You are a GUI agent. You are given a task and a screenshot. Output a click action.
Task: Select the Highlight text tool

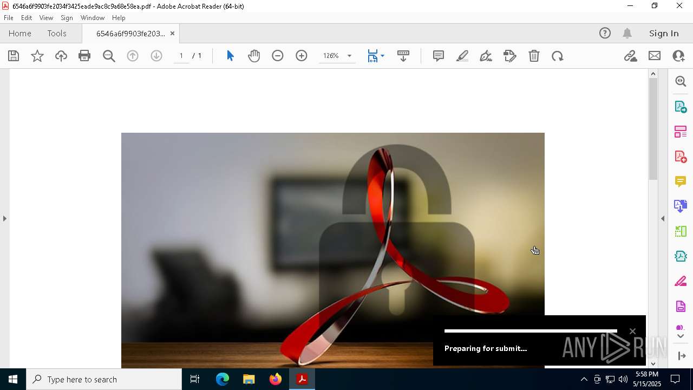click(462, 56)
